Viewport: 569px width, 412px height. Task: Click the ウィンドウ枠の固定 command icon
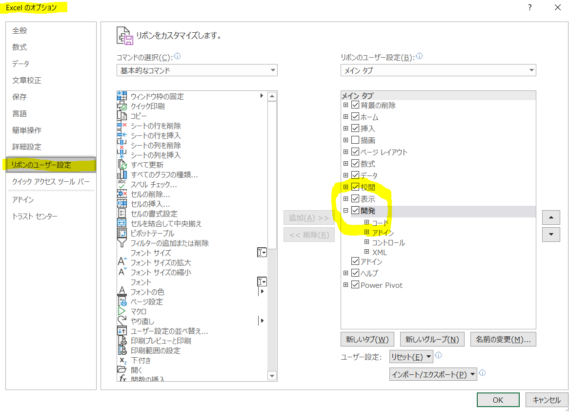coord(122,96)
